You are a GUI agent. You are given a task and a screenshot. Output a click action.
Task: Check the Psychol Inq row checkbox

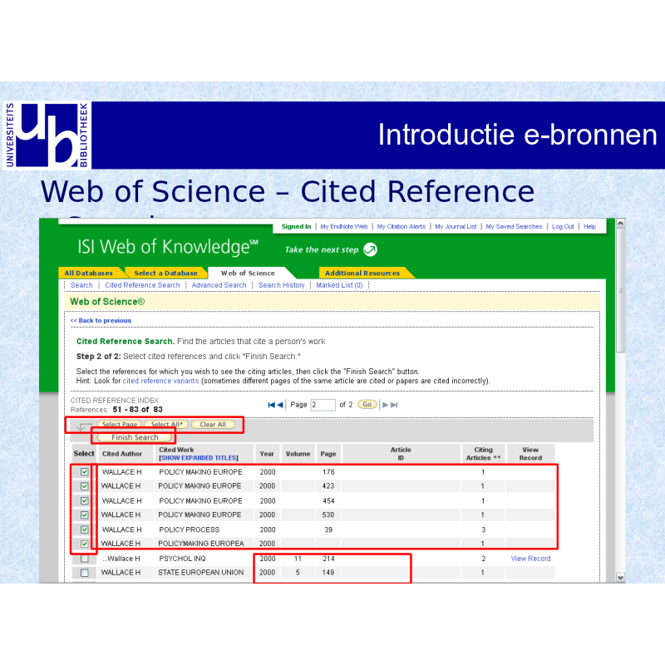(x=84, y=559)
